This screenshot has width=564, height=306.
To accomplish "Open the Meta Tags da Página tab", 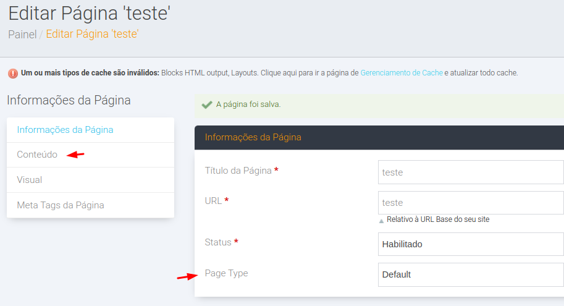I will pos(90,205).
